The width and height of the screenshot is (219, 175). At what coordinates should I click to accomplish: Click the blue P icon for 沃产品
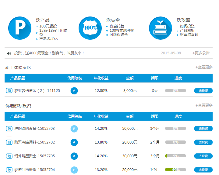[x=20, y=28]
